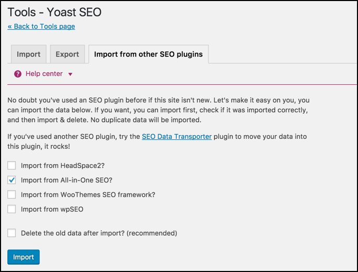
Task: Click the 'Import from HeadSpace2?' label text
Action: 62,166
